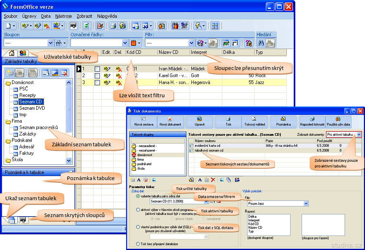
Task: Open the 'Pouze Jazz' filter dropdown
Action: coord(306,203)
